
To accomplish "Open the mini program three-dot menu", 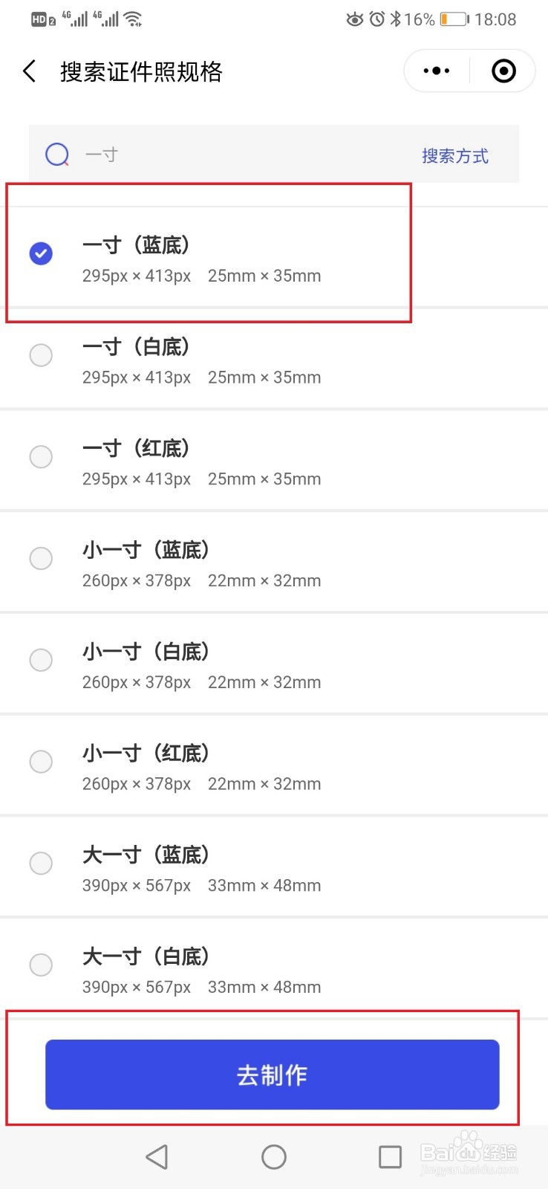I will (437, 71).
